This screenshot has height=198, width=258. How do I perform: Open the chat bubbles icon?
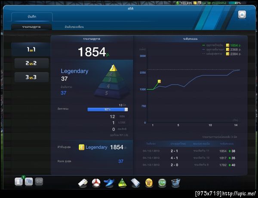point(29,182)
